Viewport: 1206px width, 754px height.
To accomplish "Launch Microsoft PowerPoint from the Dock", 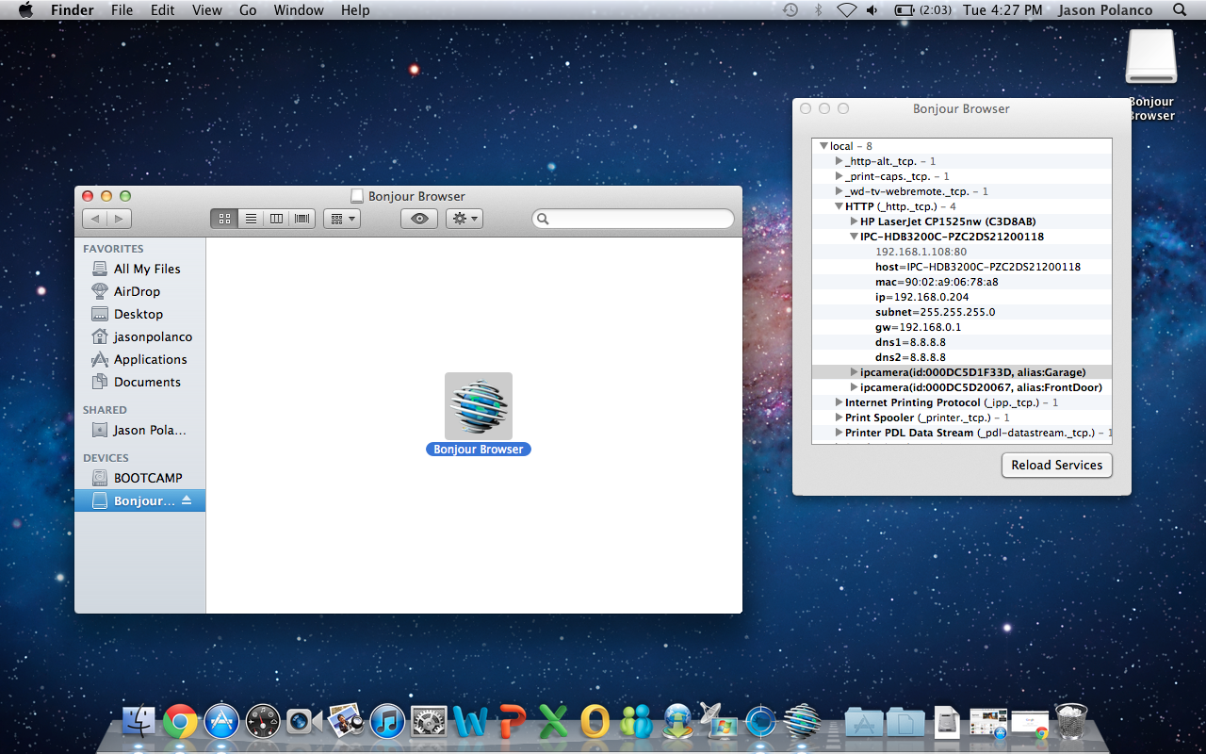I will (x=512, y=722).
